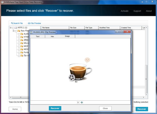
Task: Tick the Micro folder checkbox
Action: 19,44
